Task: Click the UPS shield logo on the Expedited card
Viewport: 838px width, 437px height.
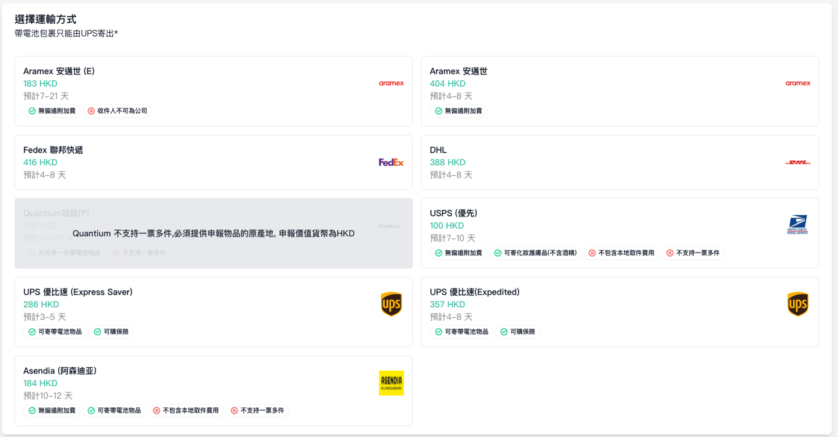Action: pos(797,304)
